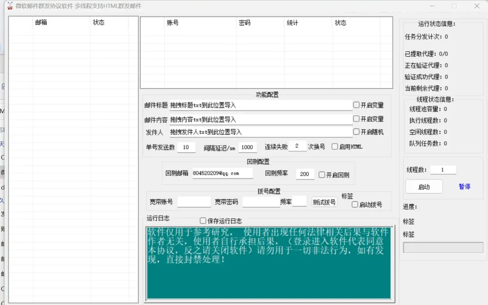Click the 宽带账号 input field
488x305 pixels.
click(194, 202)
